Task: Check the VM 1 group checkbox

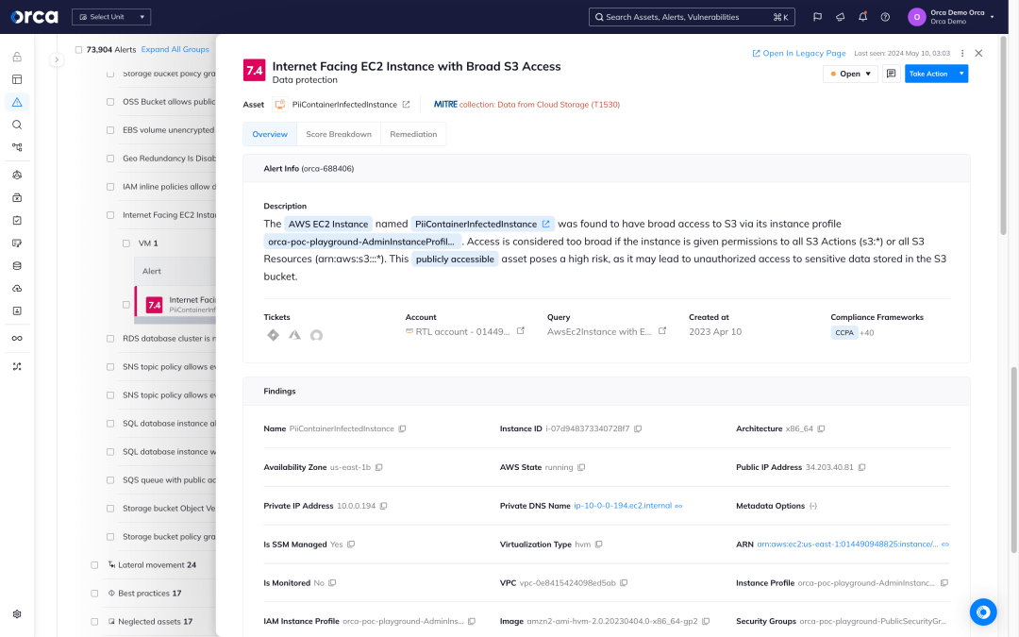Action: [x=126, y=243]
